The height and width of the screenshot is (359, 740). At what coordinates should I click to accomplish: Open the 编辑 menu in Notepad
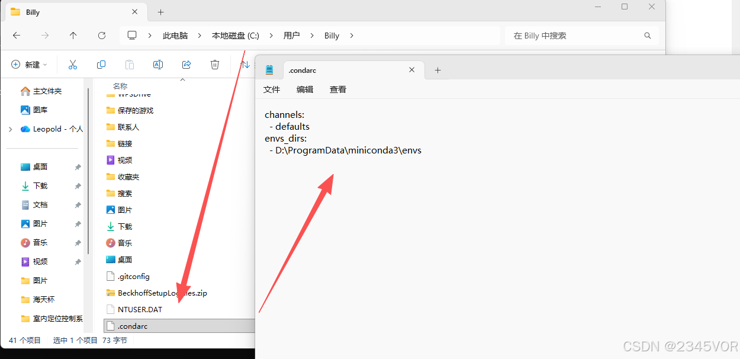point(305,89)
